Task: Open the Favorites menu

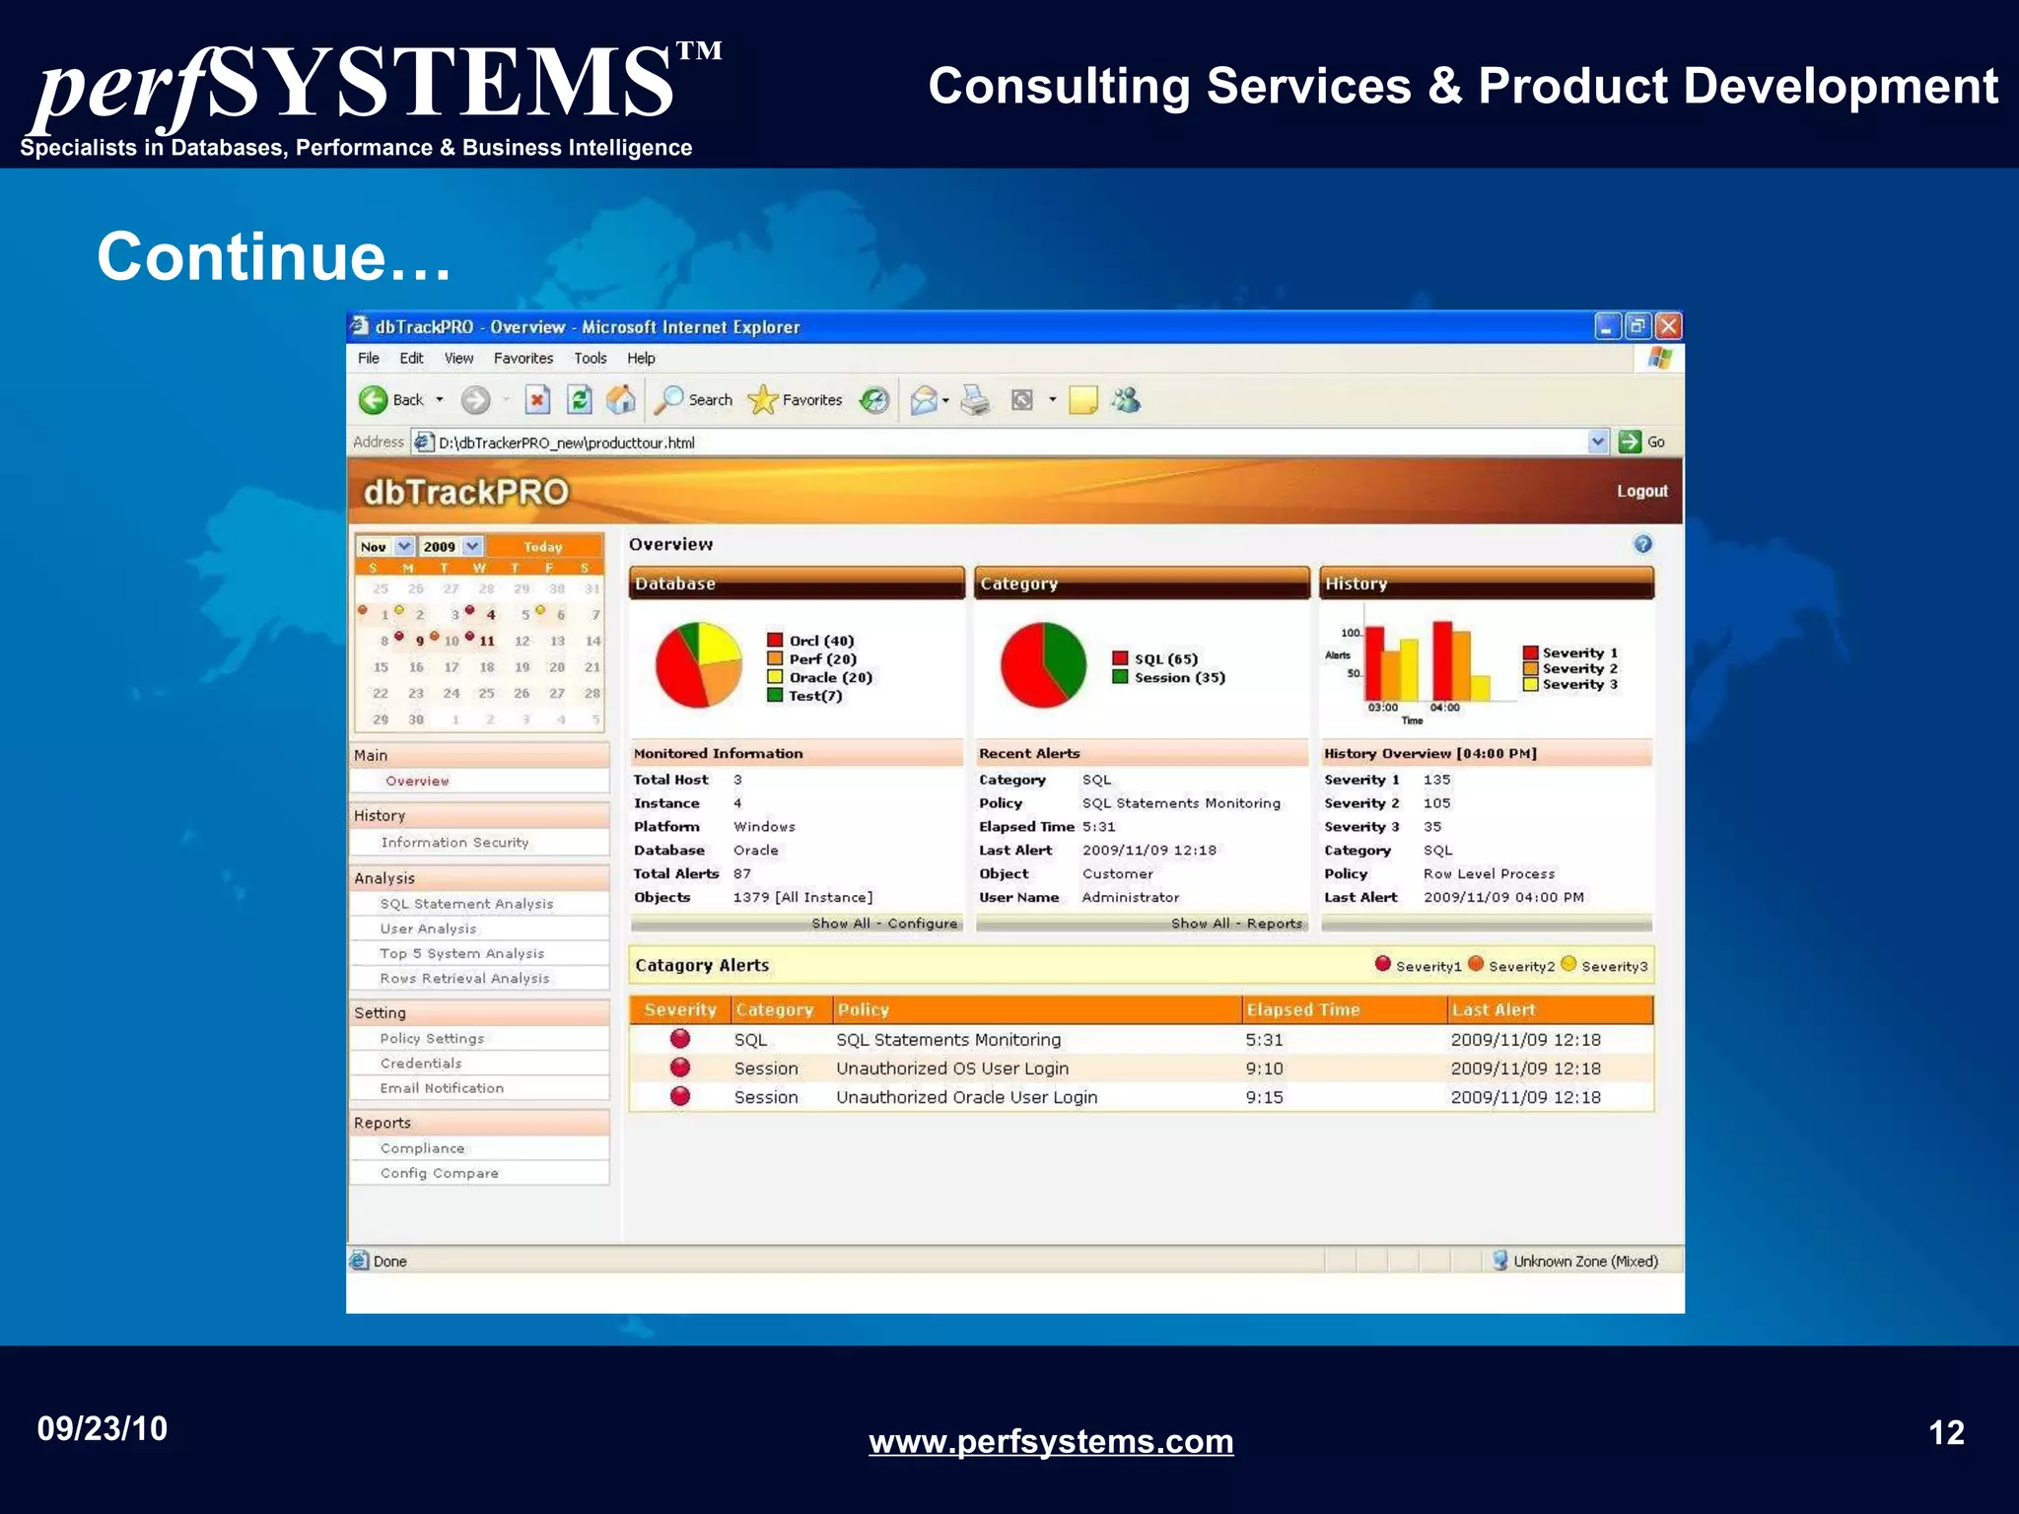Action: 522,358
